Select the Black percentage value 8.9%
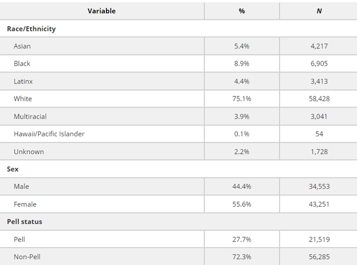 (242, 64)
